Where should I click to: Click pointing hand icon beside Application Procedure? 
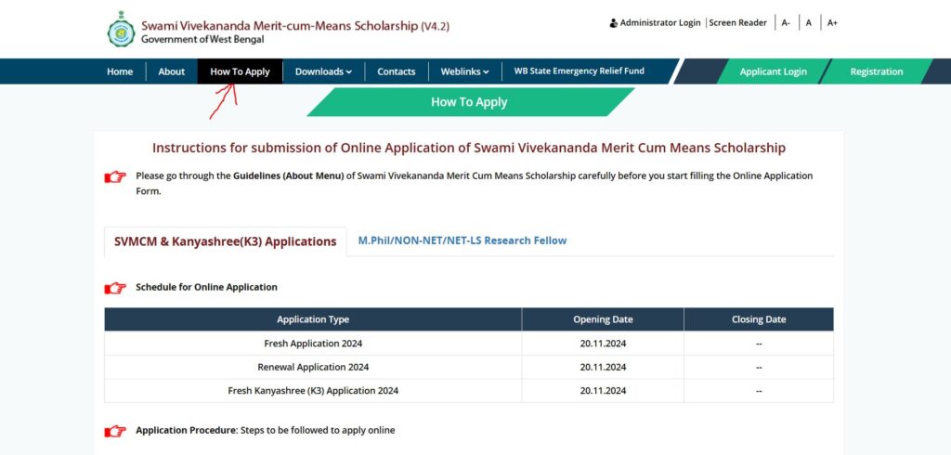(115, 431)
